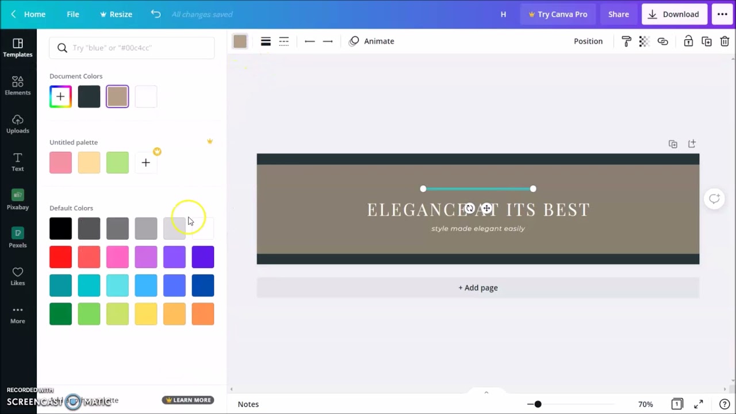736x414 pixels.
Task: Open the Notes panel
Action: 248,404
